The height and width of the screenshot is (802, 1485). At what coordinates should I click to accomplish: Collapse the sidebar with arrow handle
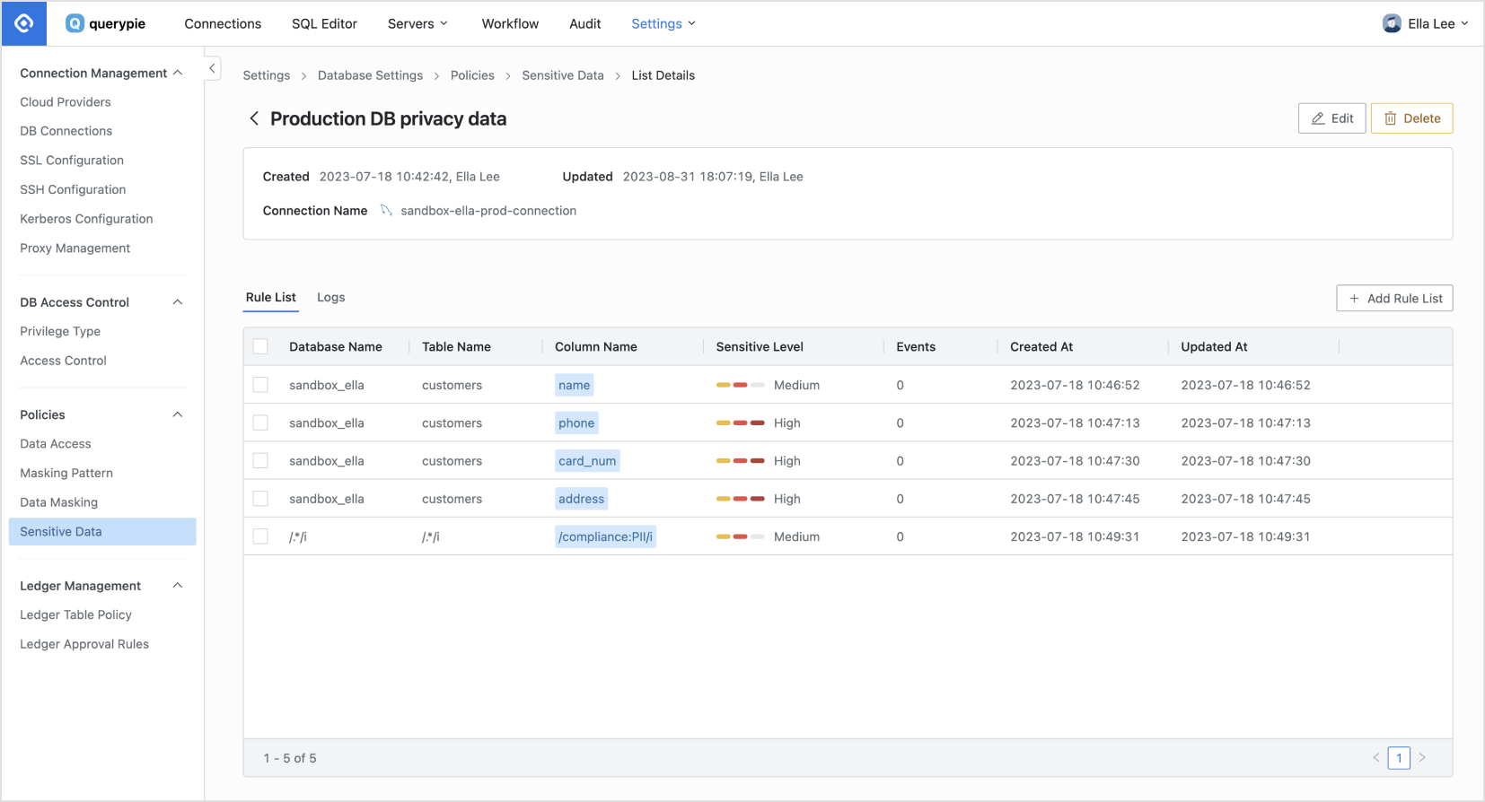212,68
